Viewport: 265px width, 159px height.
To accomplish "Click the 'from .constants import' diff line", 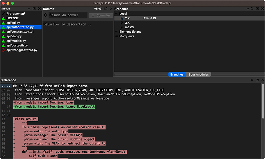I will [x=89, y=90].
